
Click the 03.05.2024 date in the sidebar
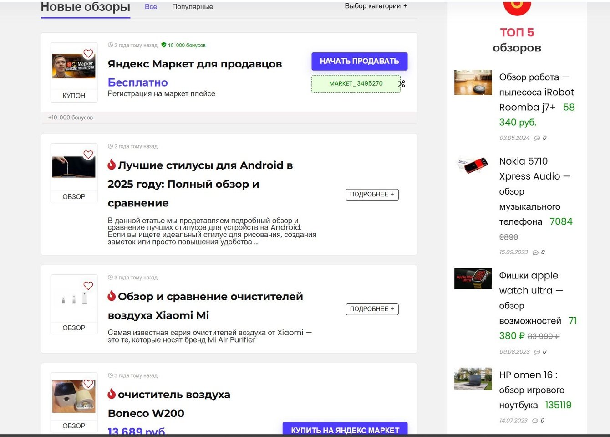pyautogui.click(x=514, y=138)
